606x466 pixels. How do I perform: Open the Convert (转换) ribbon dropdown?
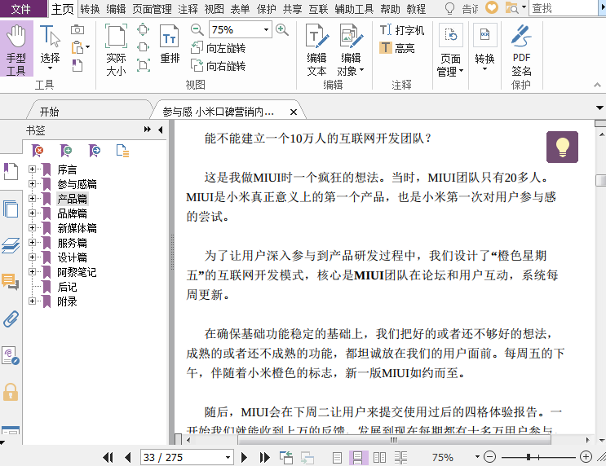tap(484, 48)
